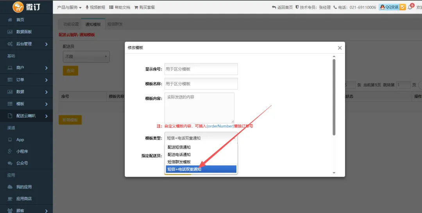Image resolution: width=422 pixels, height=213 pixels.
Task: Expand the 数据 submenu chevron
Action: point(46,92)
